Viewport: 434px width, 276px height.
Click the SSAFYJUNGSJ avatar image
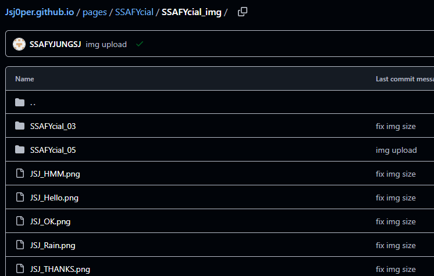[x=19, y=44]
